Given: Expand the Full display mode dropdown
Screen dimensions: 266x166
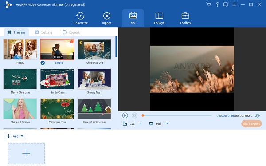Looking at the screenshot, I should [167, 123].
